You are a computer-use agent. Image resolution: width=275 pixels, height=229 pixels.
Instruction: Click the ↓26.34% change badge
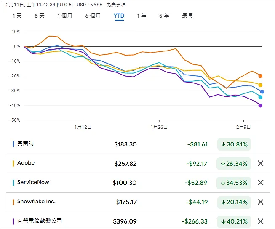234,164
